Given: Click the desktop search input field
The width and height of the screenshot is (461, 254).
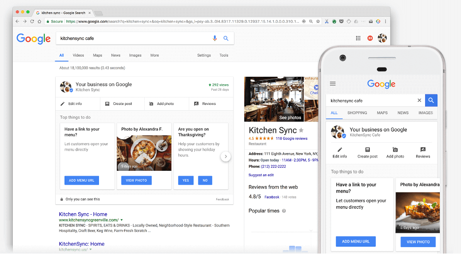Looking at the screenshot, I should 133,38.
